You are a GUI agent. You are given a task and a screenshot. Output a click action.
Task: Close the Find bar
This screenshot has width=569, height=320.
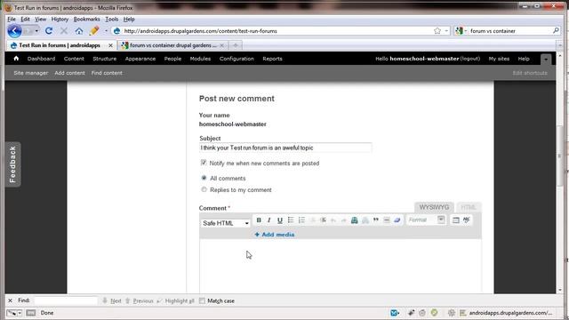tap(10, 300)
